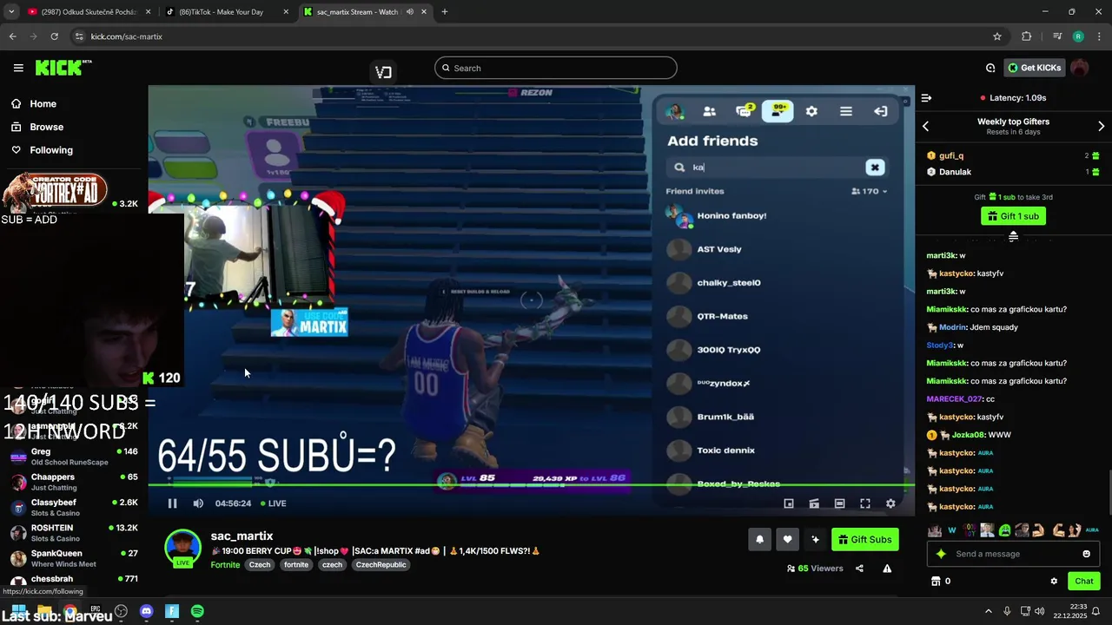Open the Chrome three-dot menu
Viewport: 1112px width, 625px height.
(1099, 36)
